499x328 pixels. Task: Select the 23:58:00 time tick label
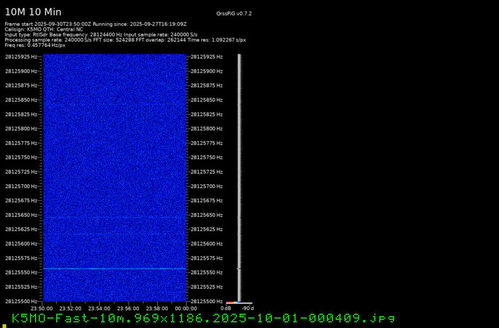coord(157,308)
